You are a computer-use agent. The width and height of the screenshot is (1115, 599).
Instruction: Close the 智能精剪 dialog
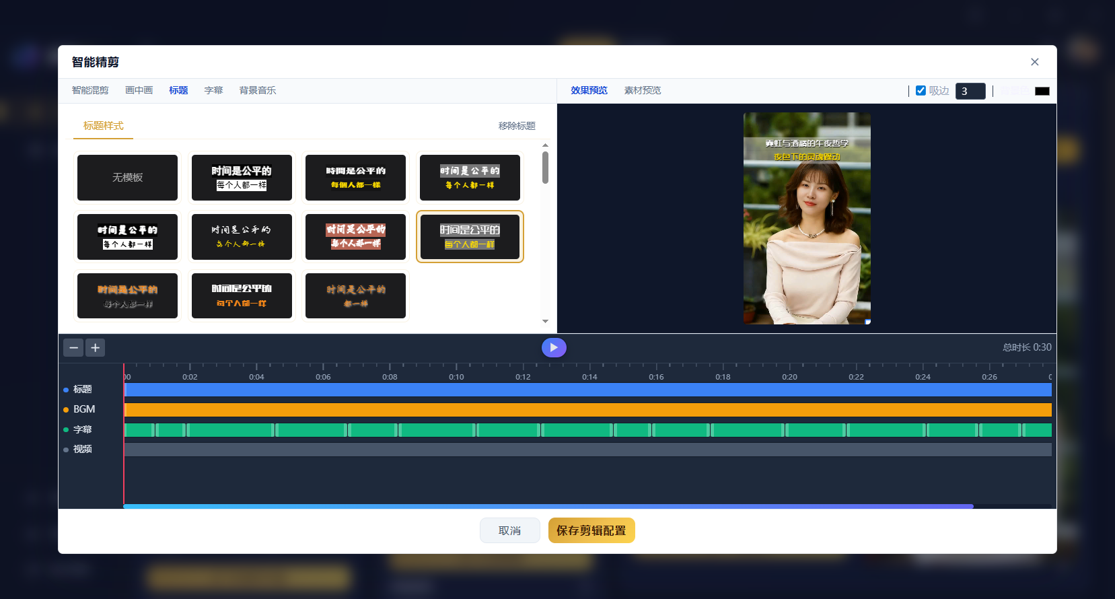[1034, 62]
